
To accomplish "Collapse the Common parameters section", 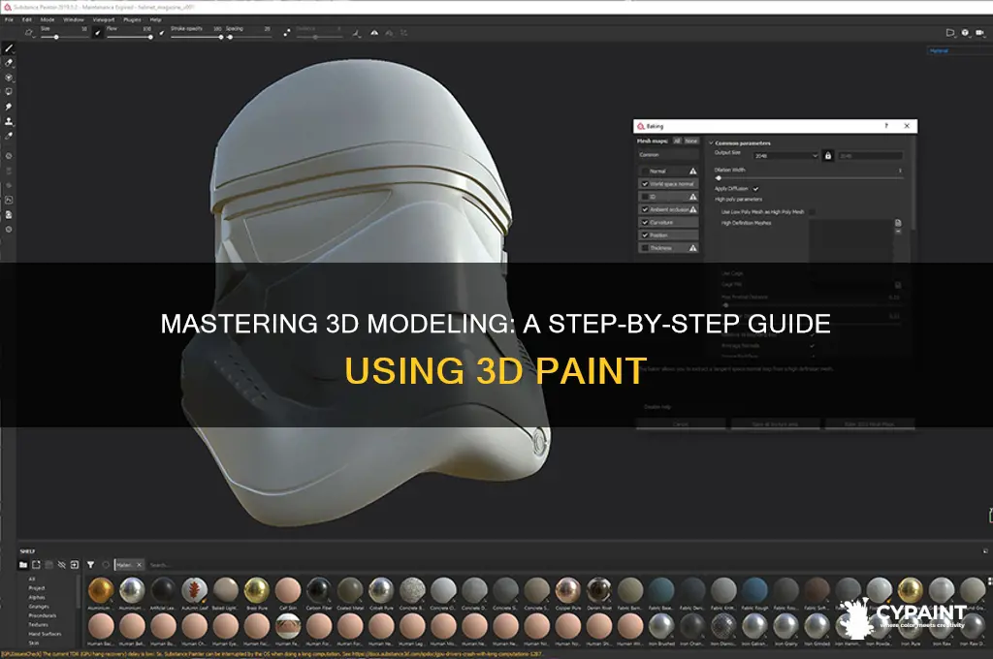I will coord(711,143).
